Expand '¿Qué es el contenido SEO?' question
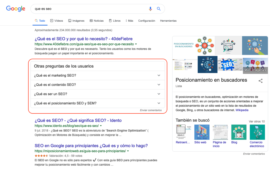Image resolution: width=270 pixels, height=173 pixels. [x=98, y=85]
